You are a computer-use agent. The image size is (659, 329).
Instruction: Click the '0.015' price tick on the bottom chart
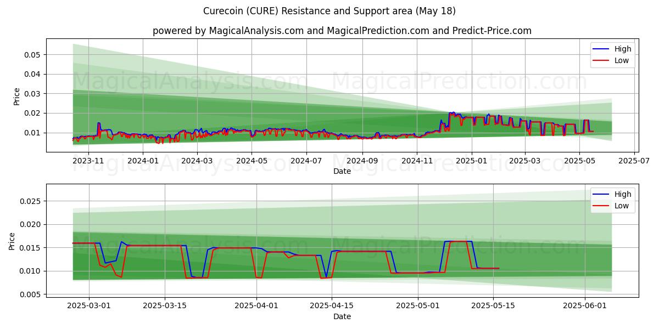[31, 248]
